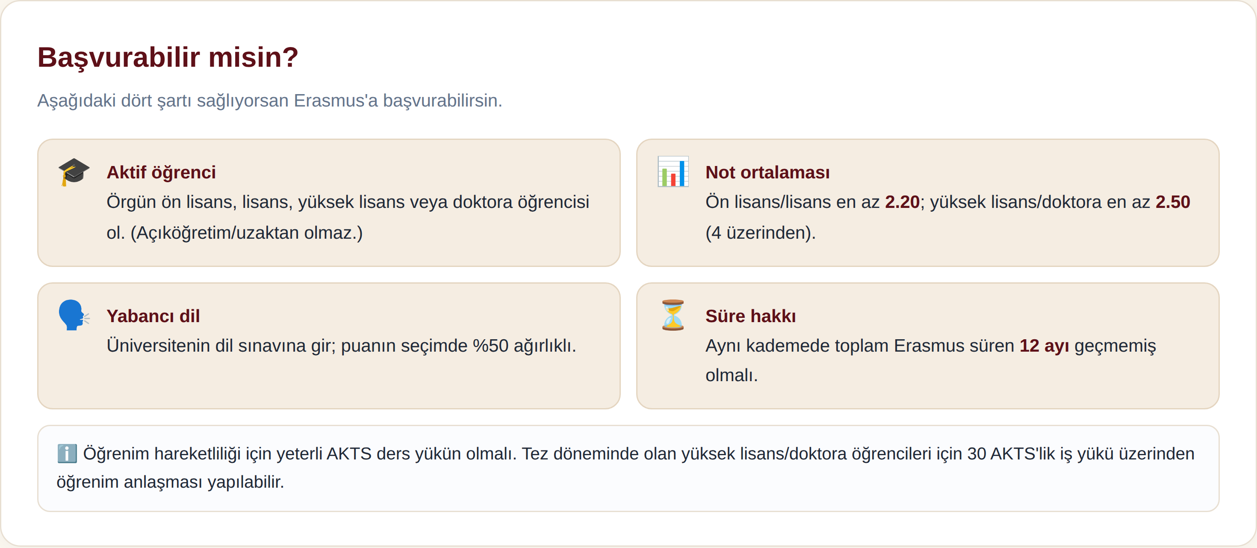Click the graduation cap icon

click(x=74, y=172)
